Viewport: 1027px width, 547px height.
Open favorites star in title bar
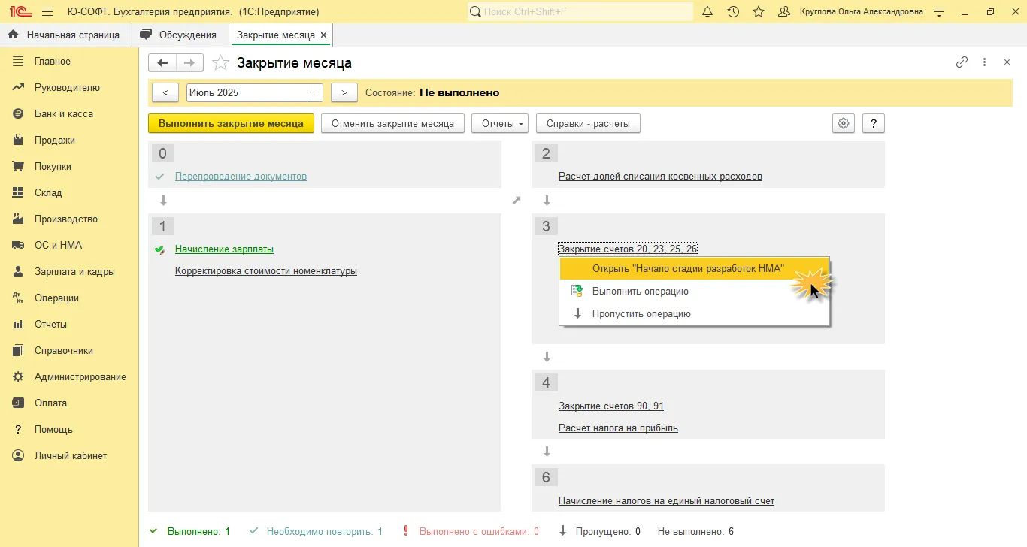pyautogui.click(x=759, y=12)
